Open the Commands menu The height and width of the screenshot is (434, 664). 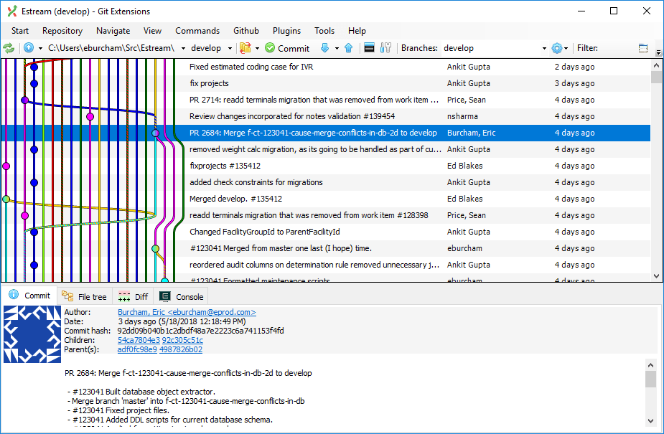[x=197, y=31]
